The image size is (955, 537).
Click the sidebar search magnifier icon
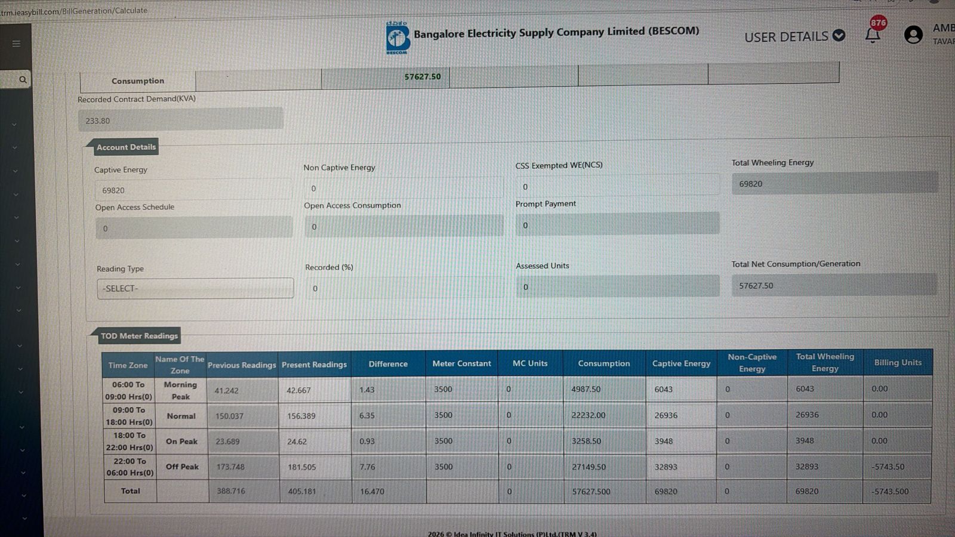(x=23, y=79)
